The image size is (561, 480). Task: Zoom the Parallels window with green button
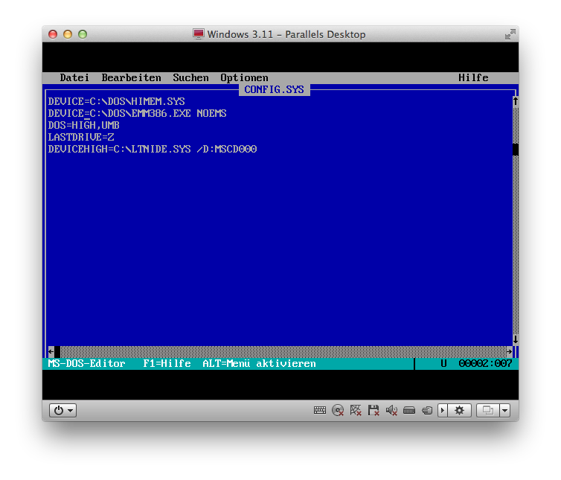tap(83, 34)
